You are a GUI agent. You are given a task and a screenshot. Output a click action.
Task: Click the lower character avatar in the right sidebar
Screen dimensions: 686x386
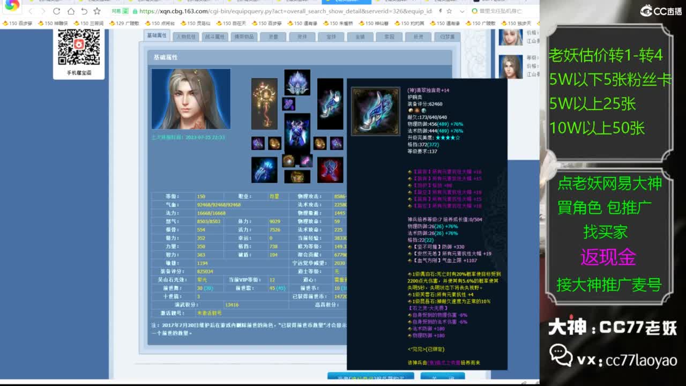(x=510, y=67)
